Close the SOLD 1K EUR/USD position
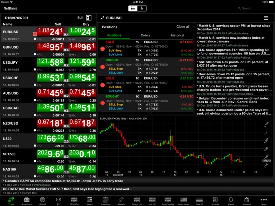The image size is (275, 206). pyautogui.click(x=103, y=85)
